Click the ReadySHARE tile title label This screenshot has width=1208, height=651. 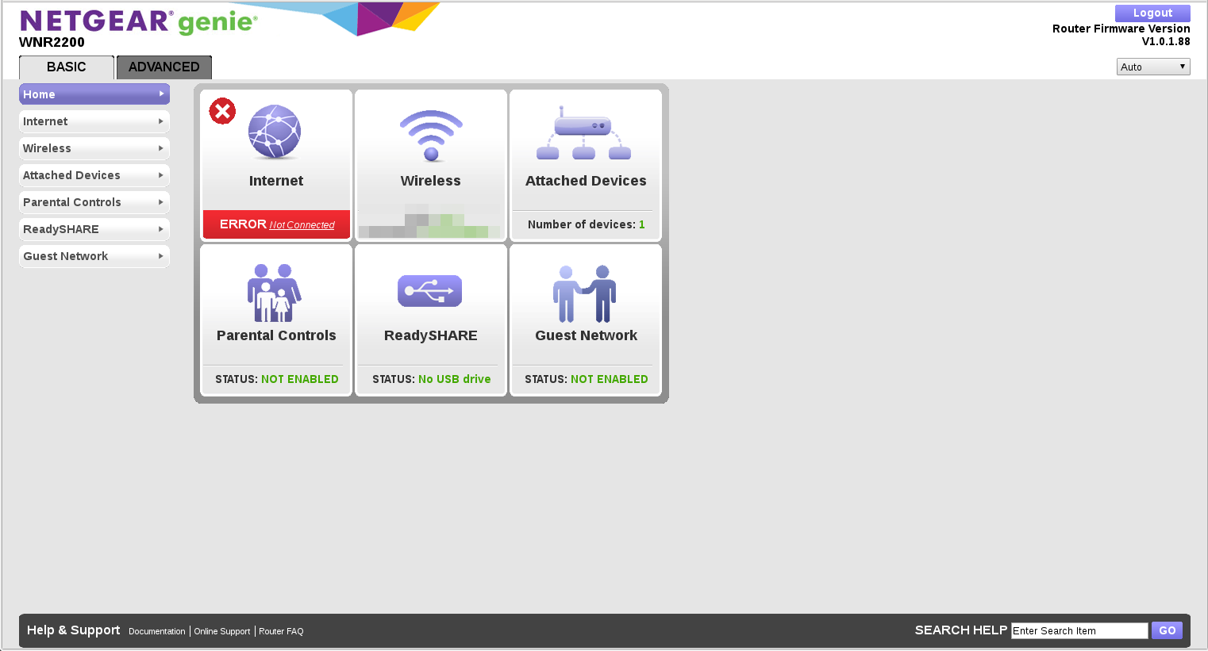(x=431, y=335)
